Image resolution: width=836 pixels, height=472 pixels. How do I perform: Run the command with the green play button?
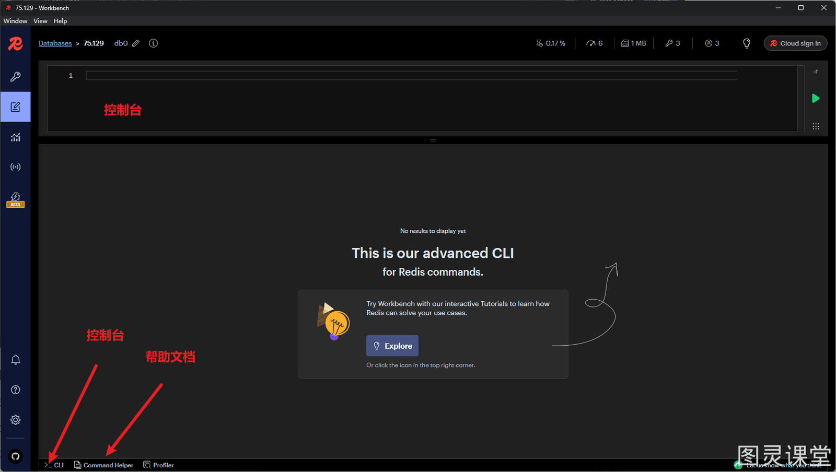coord(816,98)
